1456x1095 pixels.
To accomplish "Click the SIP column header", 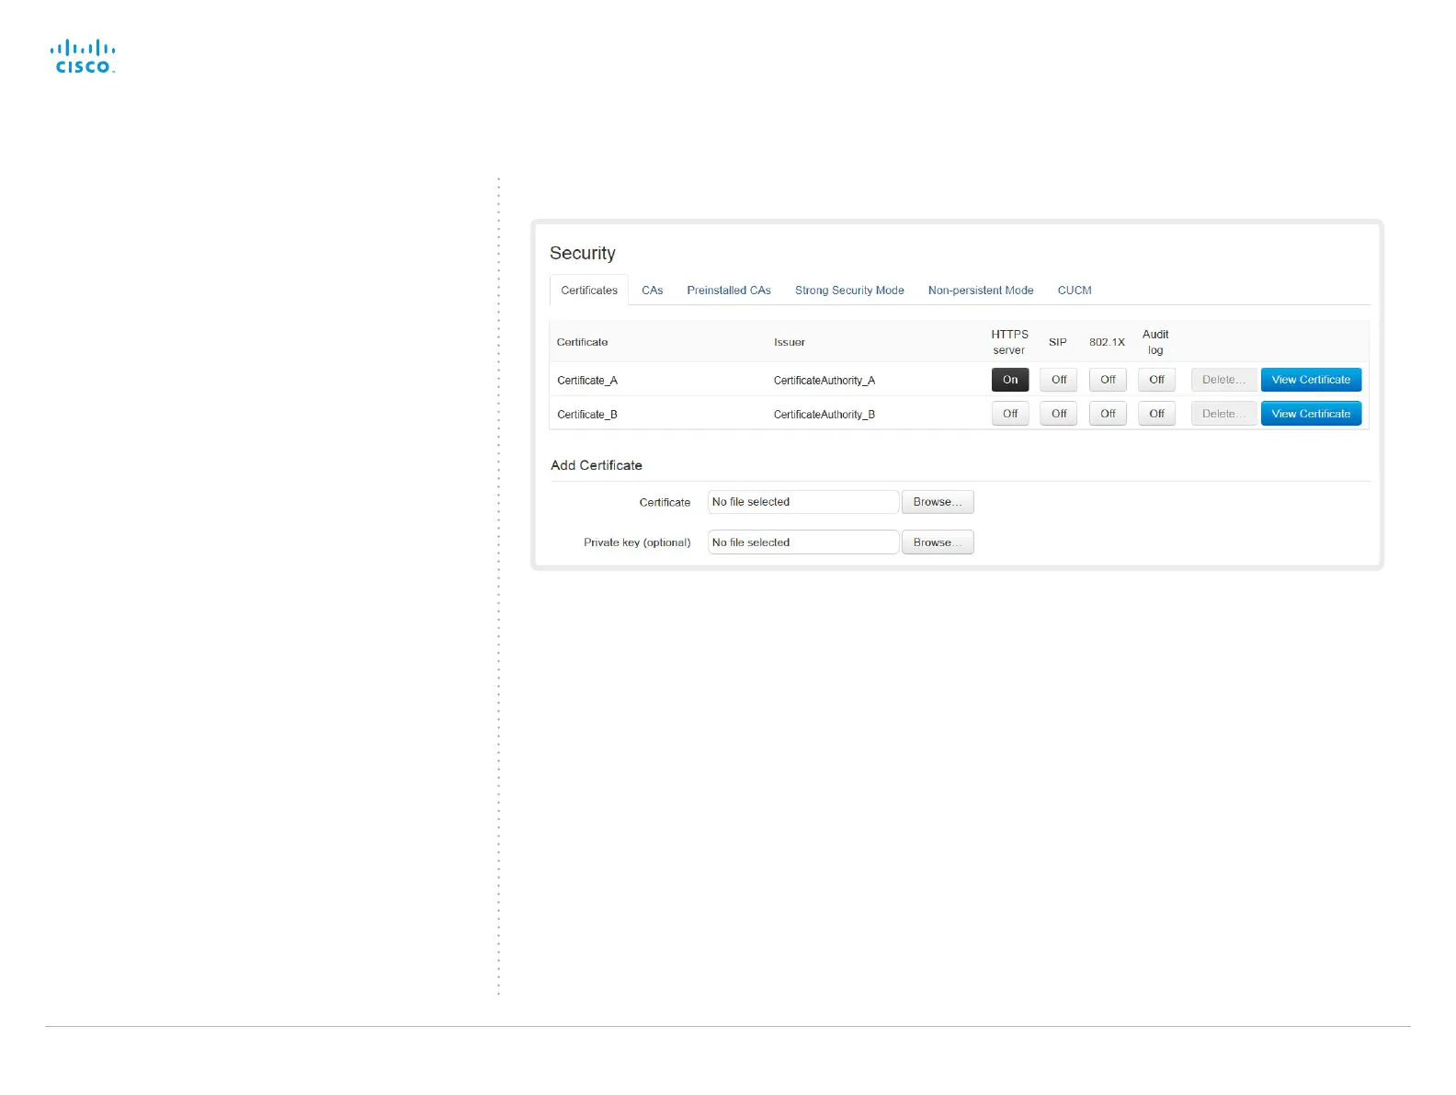I will tap(1058, 342).
